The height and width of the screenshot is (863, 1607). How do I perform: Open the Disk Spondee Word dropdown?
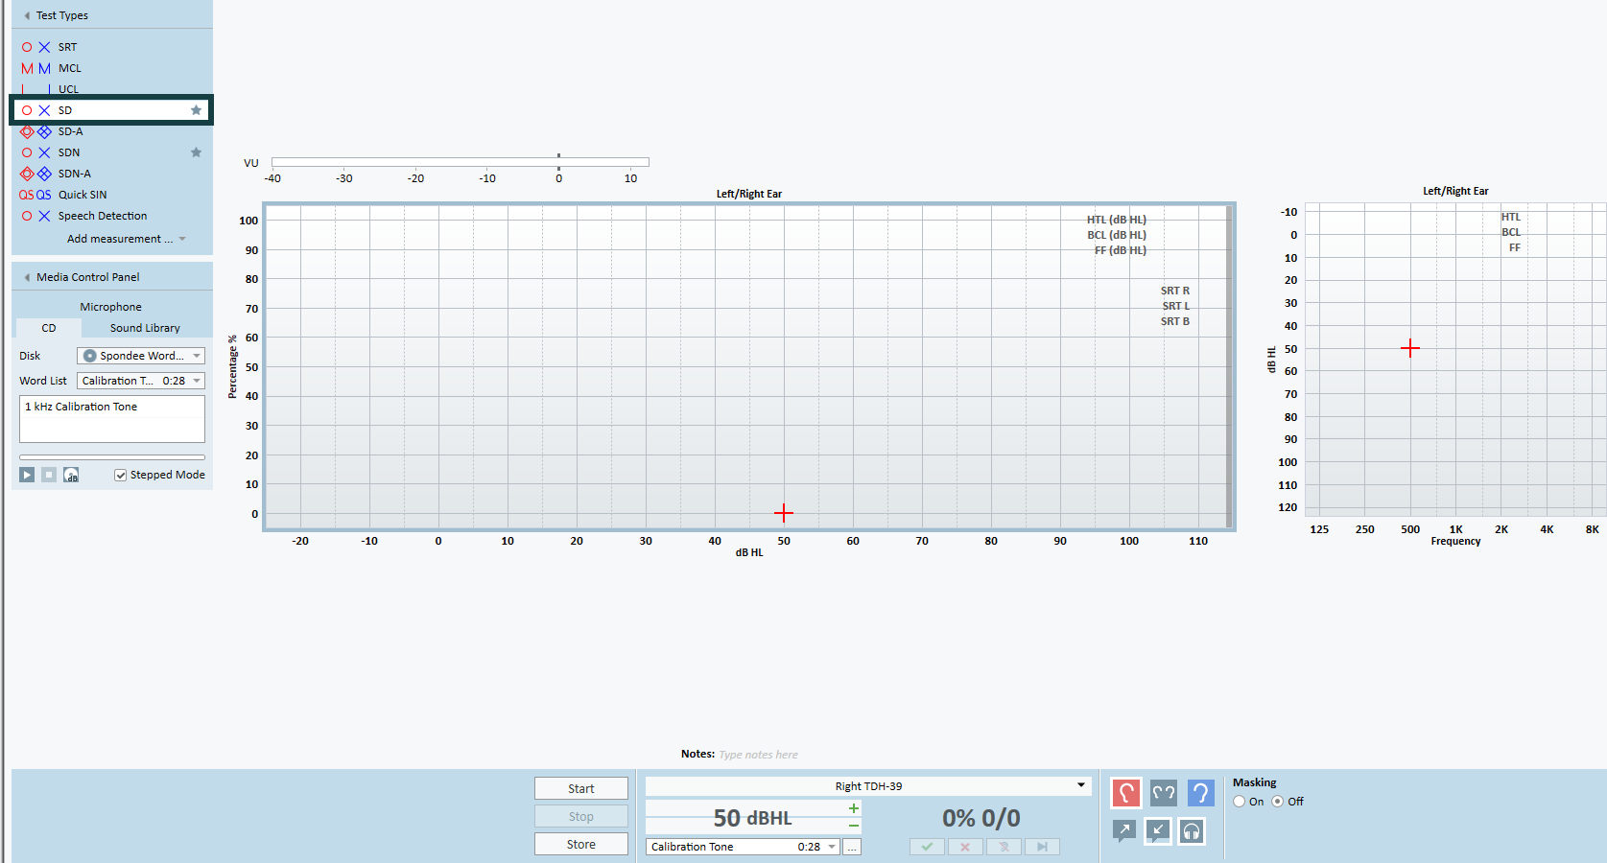point(197,356)
